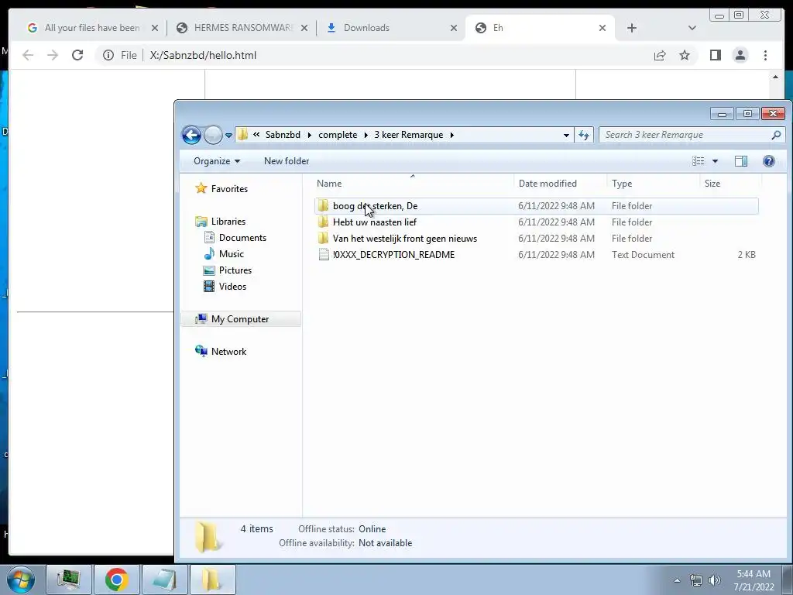Viewport: 793px width, 595px height.
Task: Click the search magnifier icon in Explorer
Action: pos(776,135)
